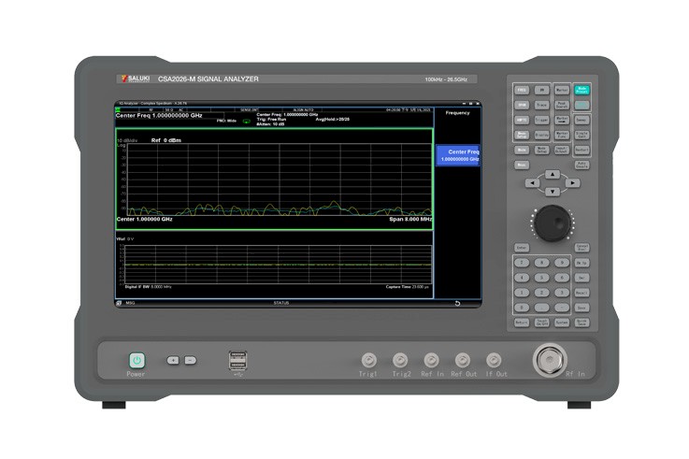Hit the Trace hardkey

[x=542, y=105]
